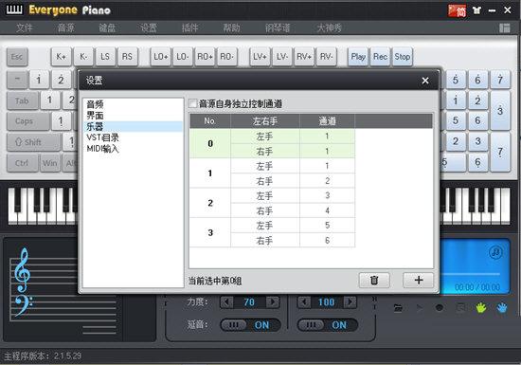Click the Ctrl key on virtual keyboard
This screenshot has width=521, height=365.
pos(23,163)
